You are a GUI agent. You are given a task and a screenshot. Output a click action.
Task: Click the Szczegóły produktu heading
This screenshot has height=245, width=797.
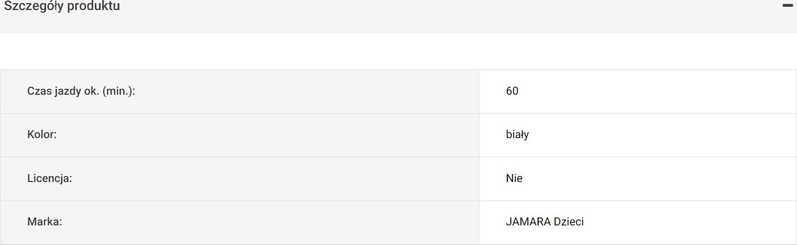click(62, 7)
